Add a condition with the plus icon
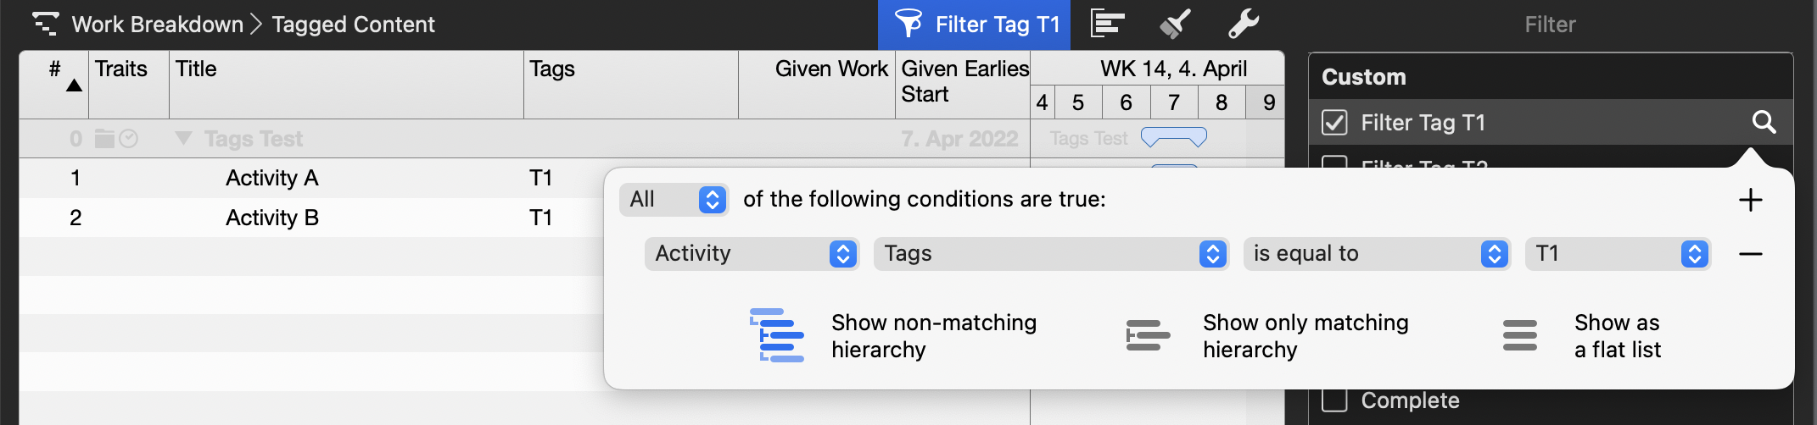The width and height of the screenshot is (1817, 425). [1750, 200]
